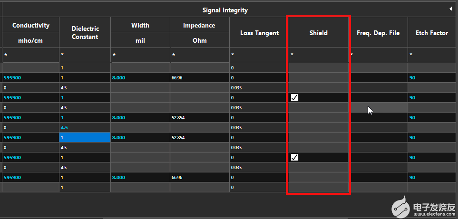Uncheck the upper checked Shield checkbox

(x=294, y=97)
